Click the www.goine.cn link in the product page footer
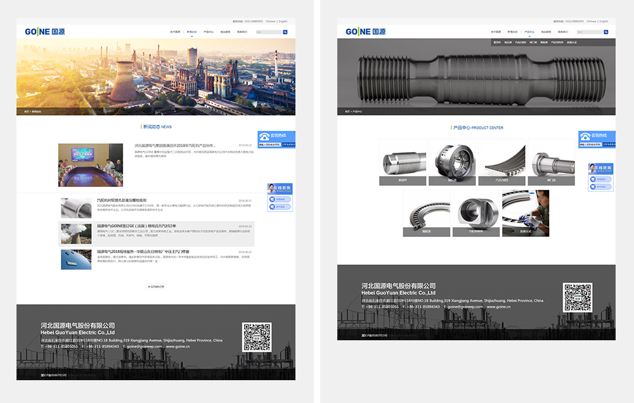634x403 pixels. 499,307
